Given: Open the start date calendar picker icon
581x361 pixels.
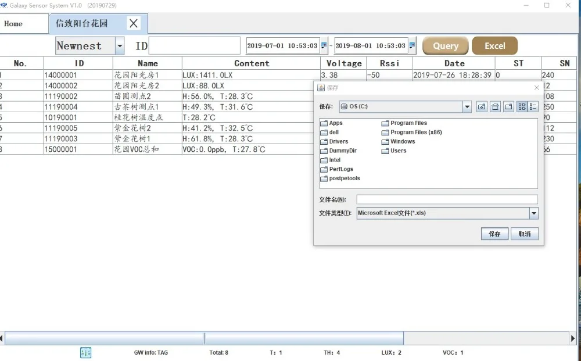Looking at the screenshot, I should pos(324,45).
